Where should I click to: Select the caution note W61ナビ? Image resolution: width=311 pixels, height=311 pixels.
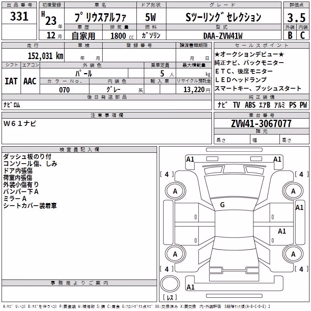(x=20, y=124)
